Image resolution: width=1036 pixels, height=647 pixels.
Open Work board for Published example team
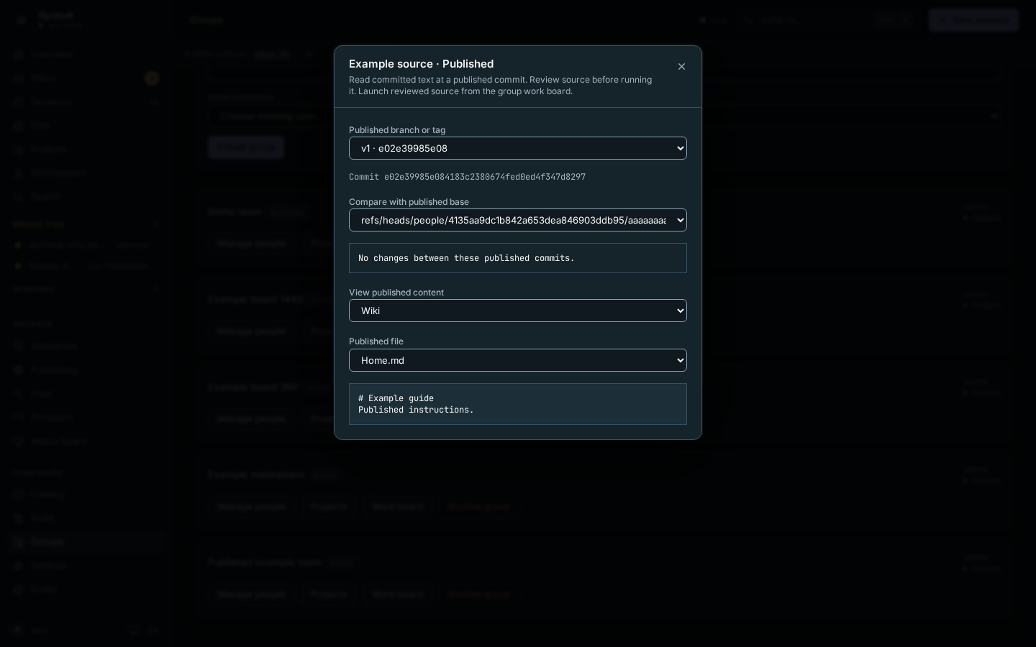[398, 594]
